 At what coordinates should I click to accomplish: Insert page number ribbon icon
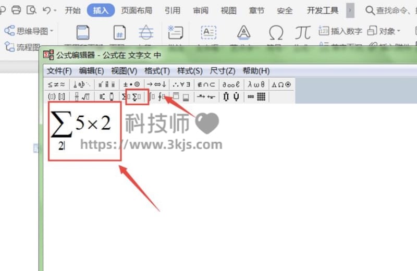coord(119,32)
